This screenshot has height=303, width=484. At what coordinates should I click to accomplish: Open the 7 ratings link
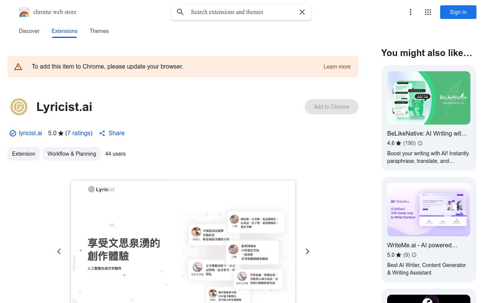[79, 133]
